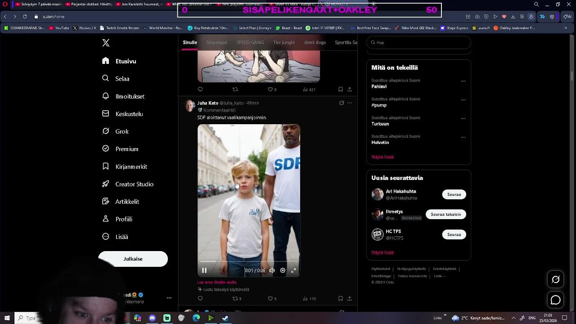Open YouTube bookmark in bookmarks bar
Viewport: 576px width, 324px height.
point(59,28)
